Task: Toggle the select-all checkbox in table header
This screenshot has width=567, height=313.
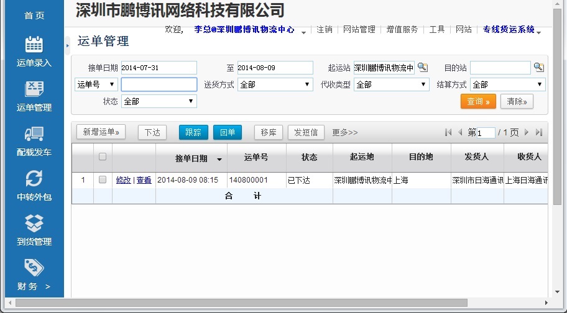Action: (x=103, y=156)
